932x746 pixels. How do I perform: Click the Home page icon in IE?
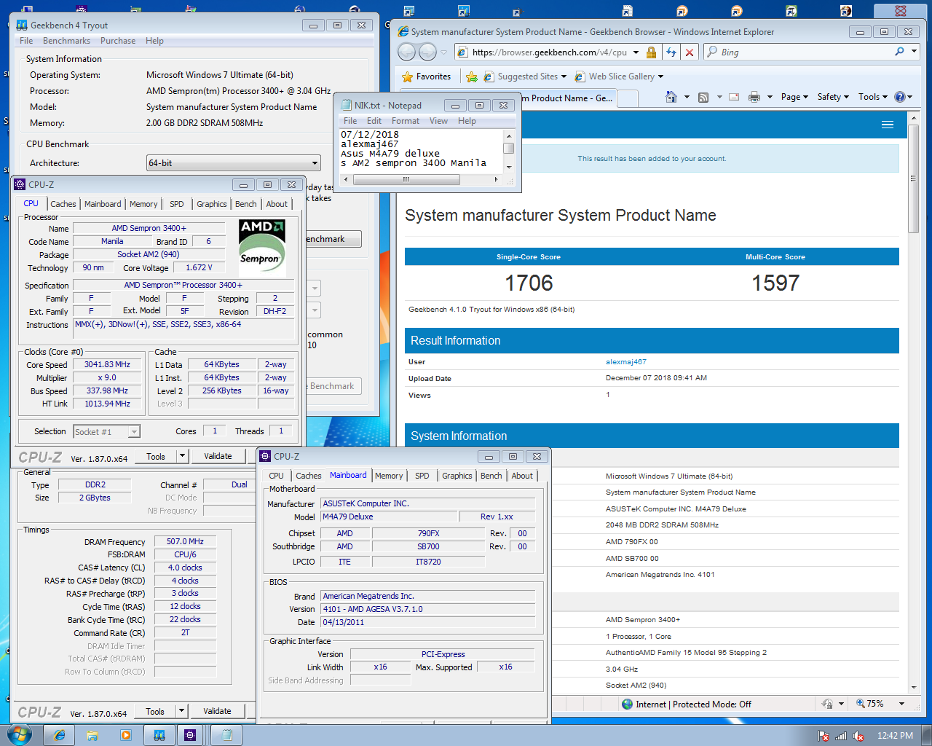(671, 97)
